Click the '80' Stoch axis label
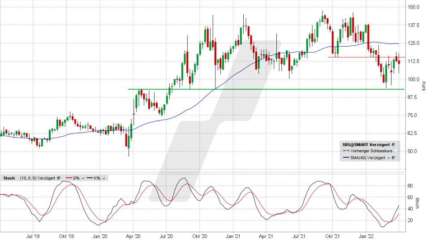Image resolution: width=430 pixels, height=242 pixels. coord(410,186)
